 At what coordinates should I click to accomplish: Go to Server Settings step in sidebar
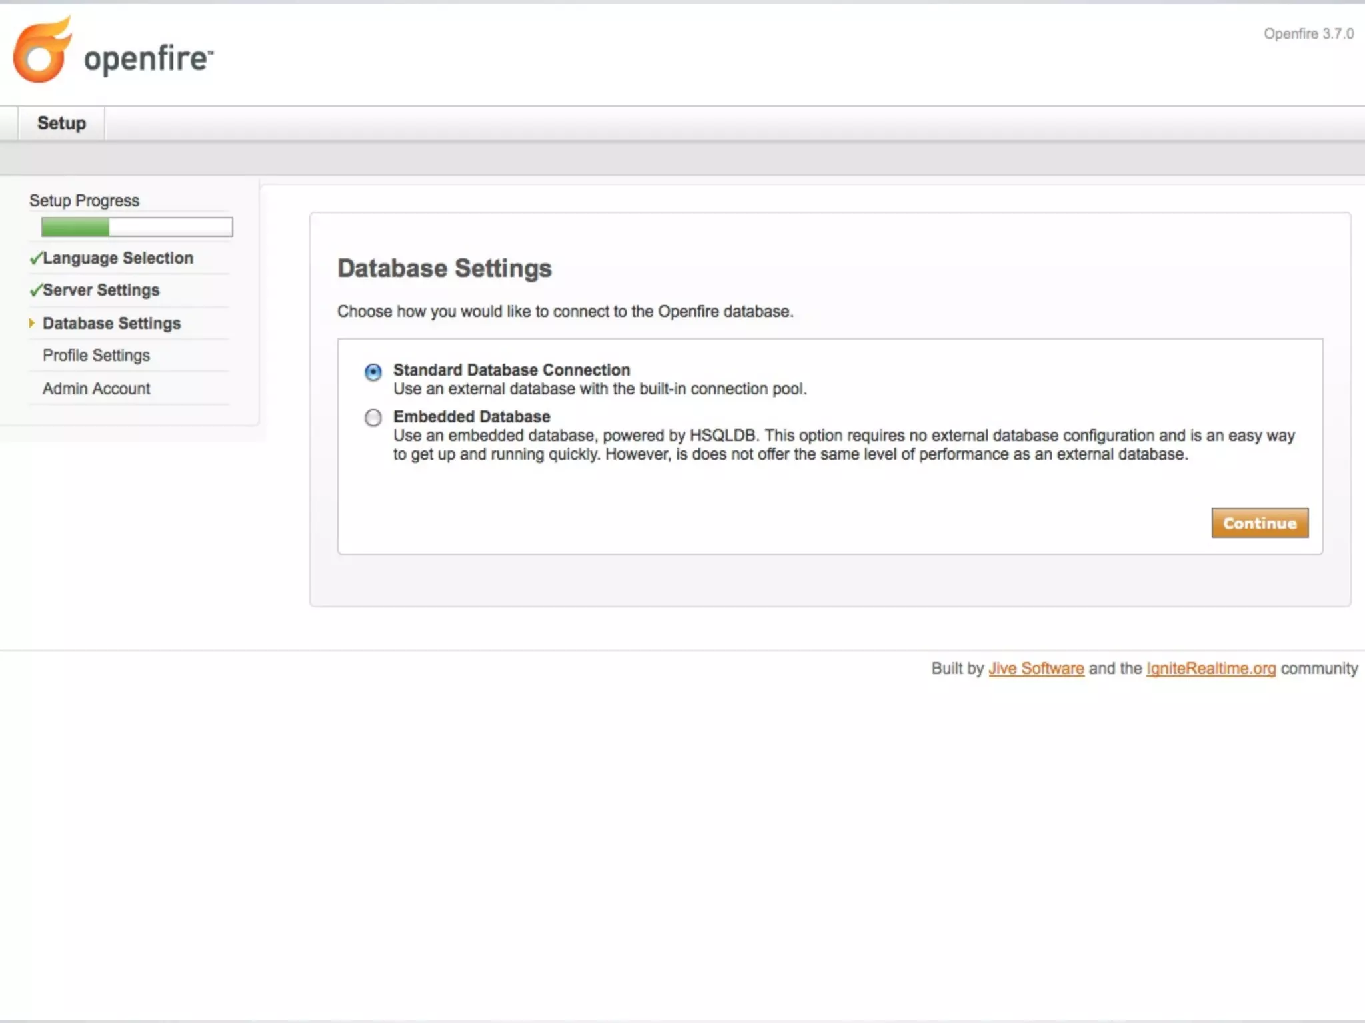tap(101, 290)
